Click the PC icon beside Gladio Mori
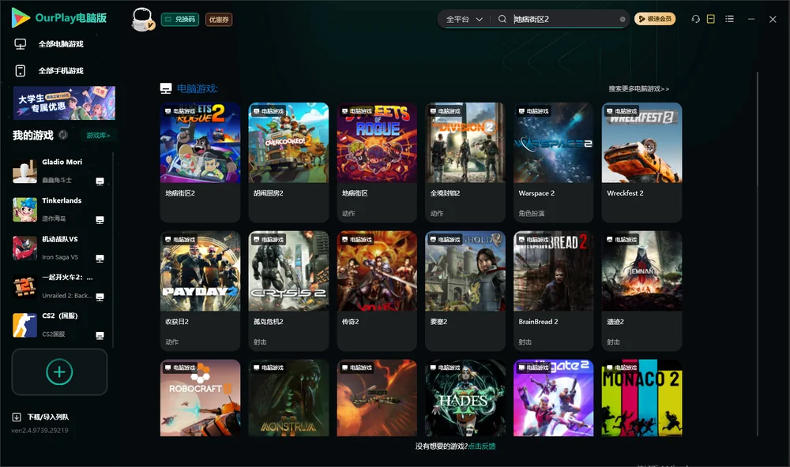Viewport: 790px width, 467px height. point(100,181)
